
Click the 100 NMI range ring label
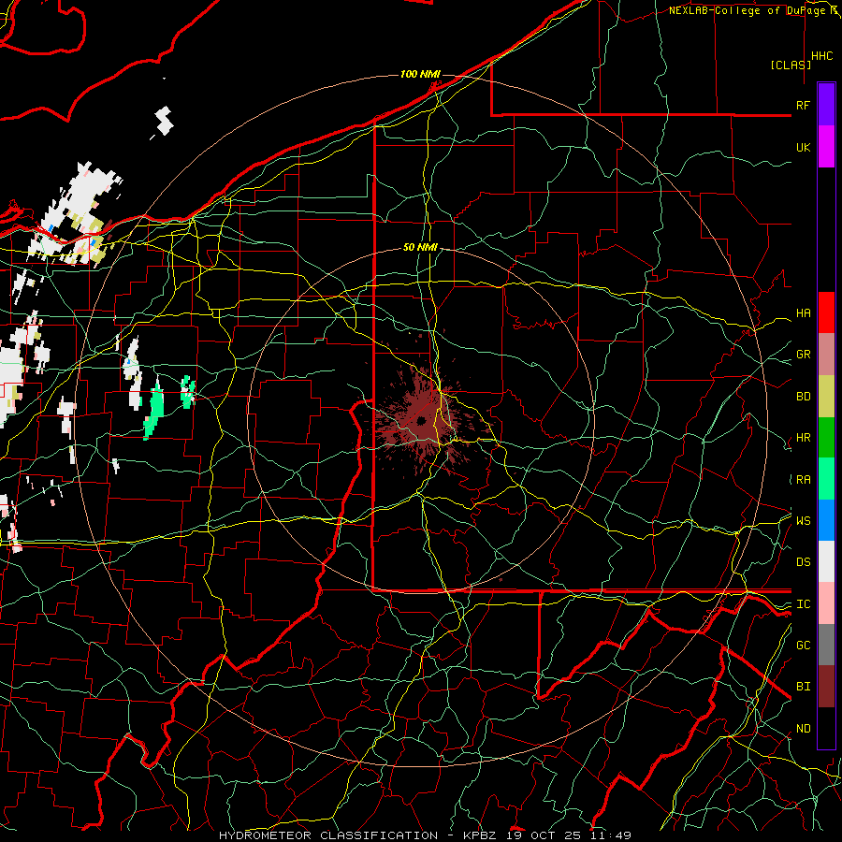pyautogui.click(x=420, y=74)
